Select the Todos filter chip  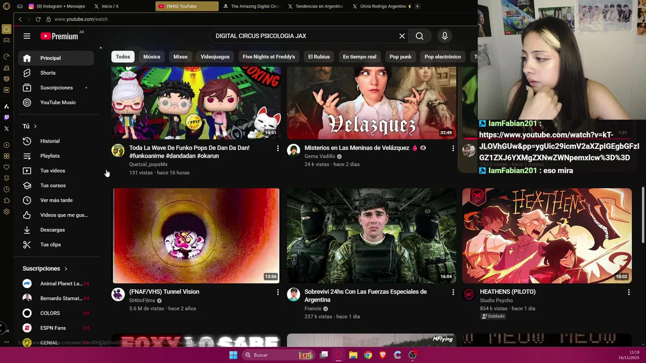click(123, 57)
